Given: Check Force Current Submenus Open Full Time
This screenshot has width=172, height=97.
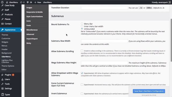Looking at the screenshot, I should tap(82, 85).
